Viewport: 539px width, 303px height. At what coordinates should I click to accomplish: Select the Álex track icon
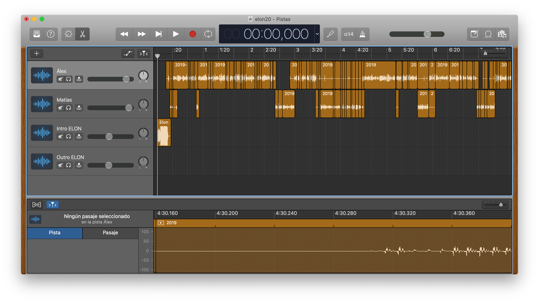[42, 75]
